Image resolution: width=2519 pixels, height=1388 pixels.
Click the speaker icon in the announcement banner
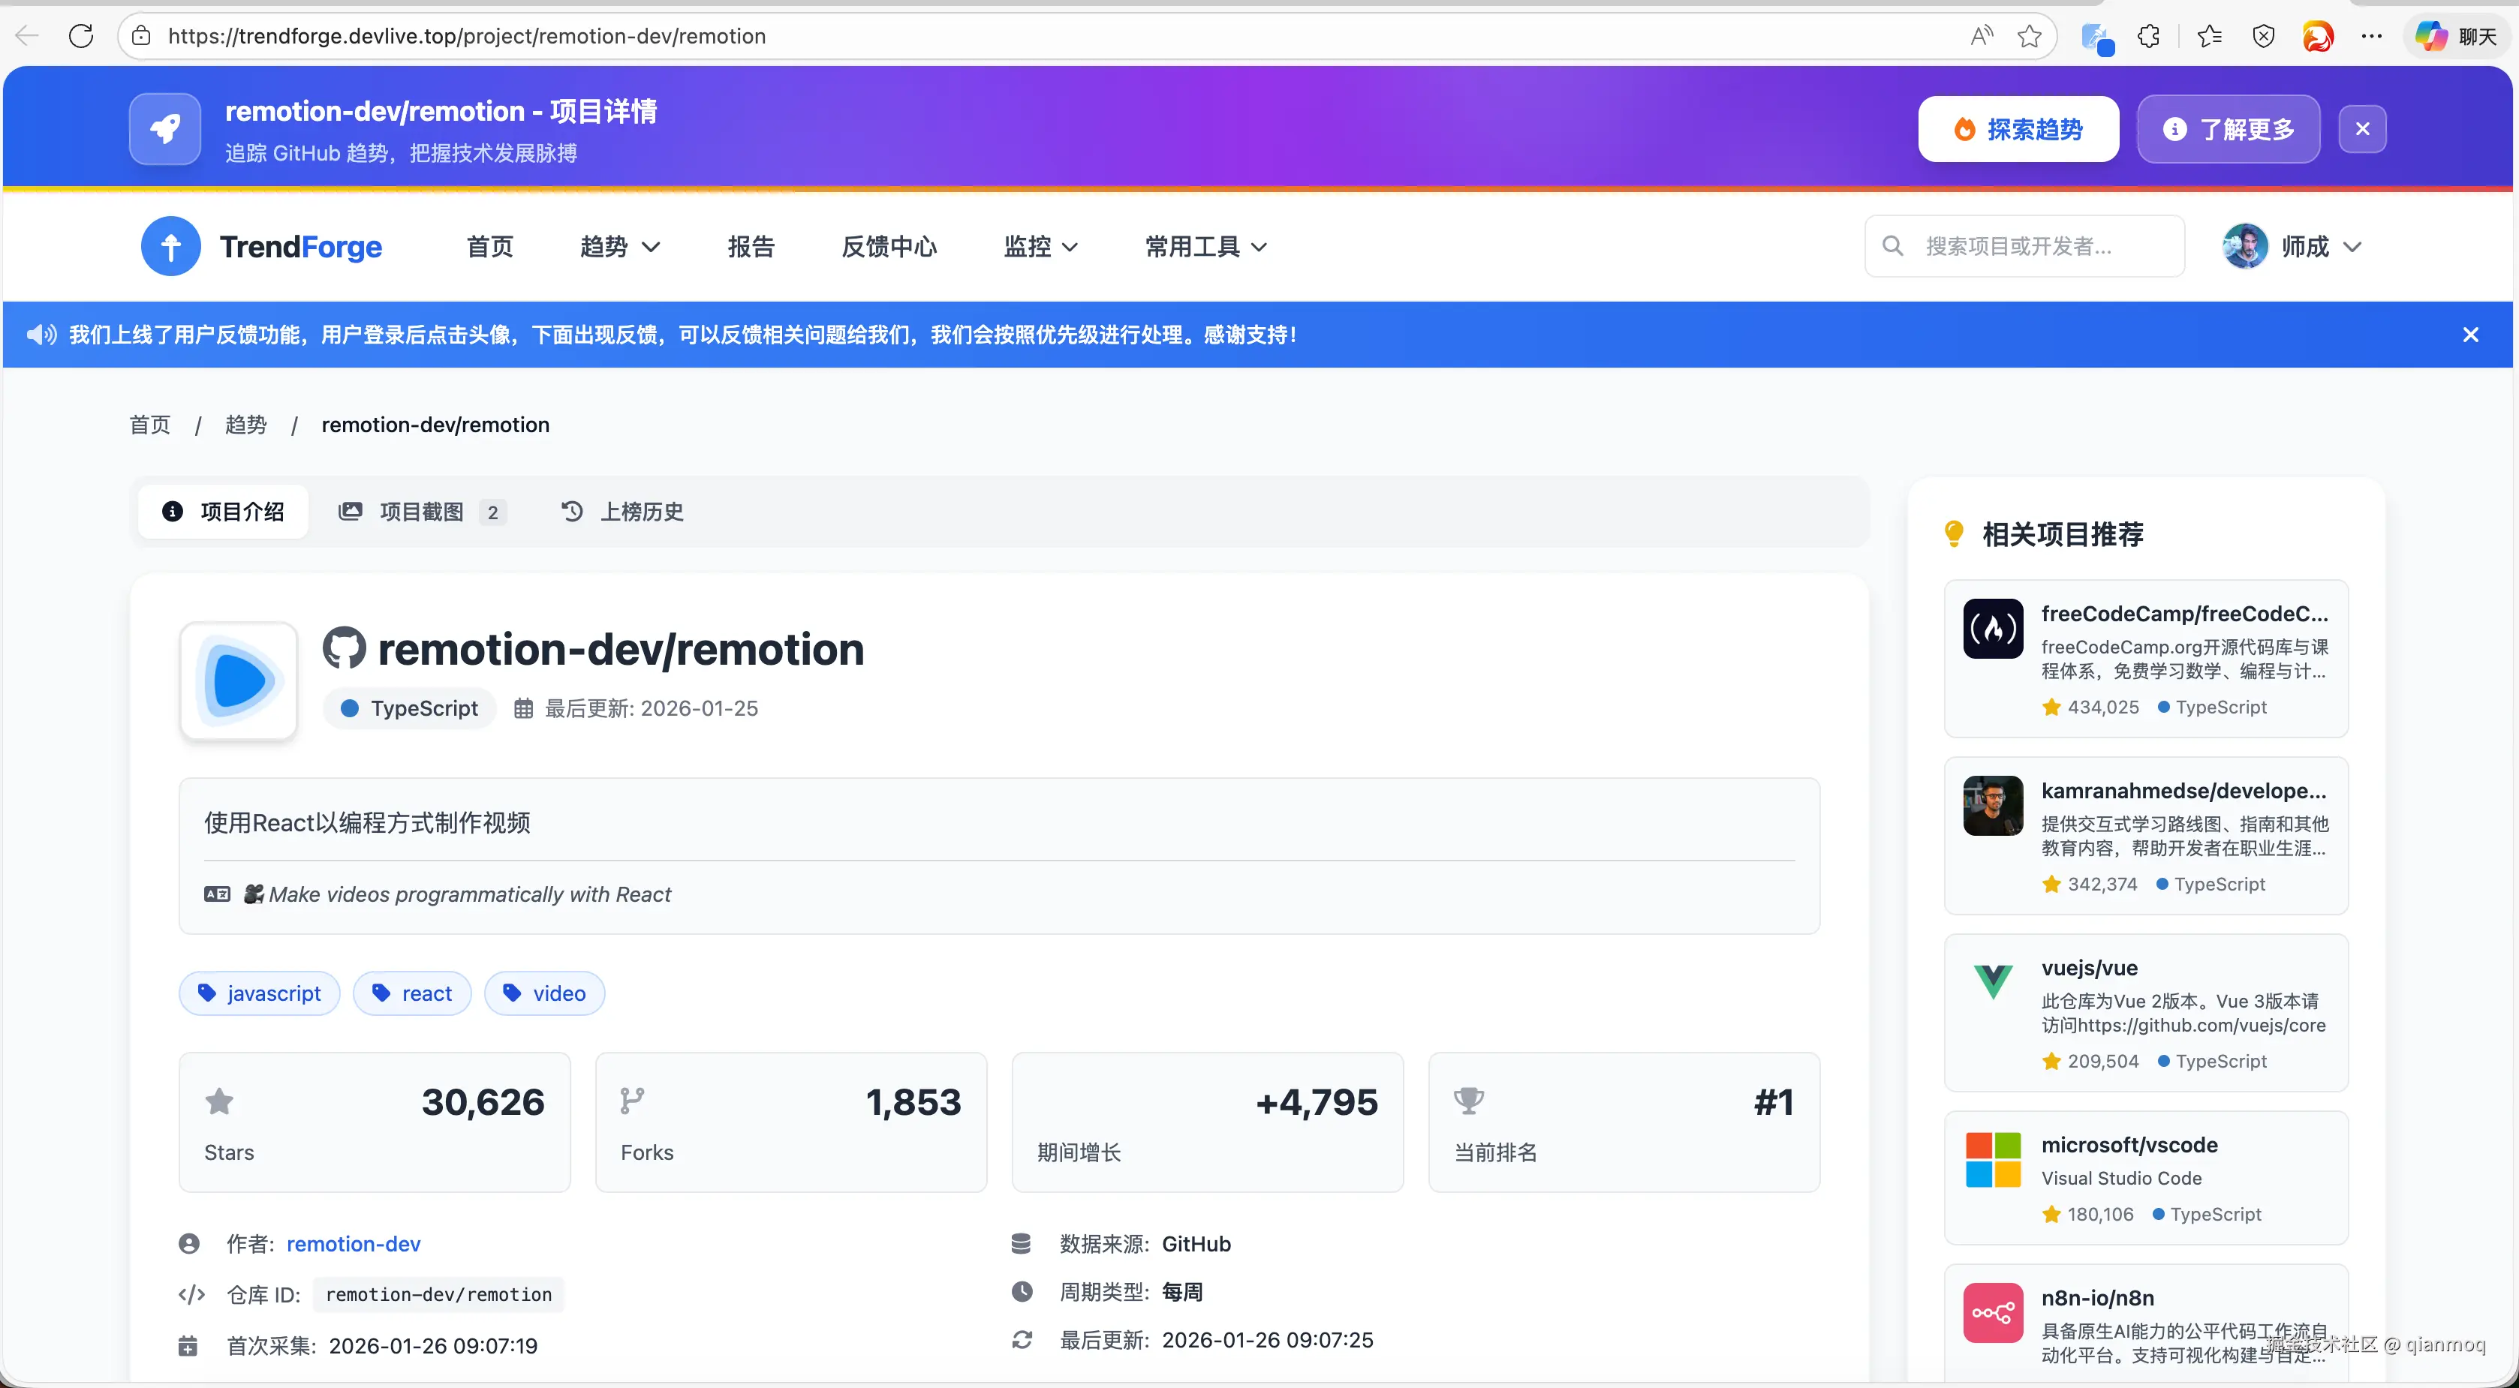click(x=40, y=335)
